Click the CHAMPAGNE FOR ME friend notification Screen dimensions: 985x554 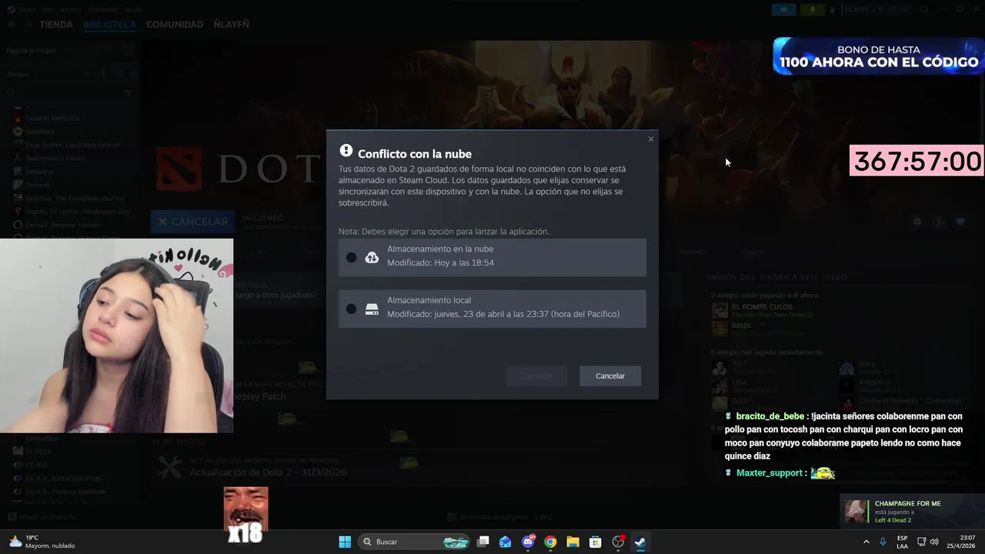click(911, 512)
